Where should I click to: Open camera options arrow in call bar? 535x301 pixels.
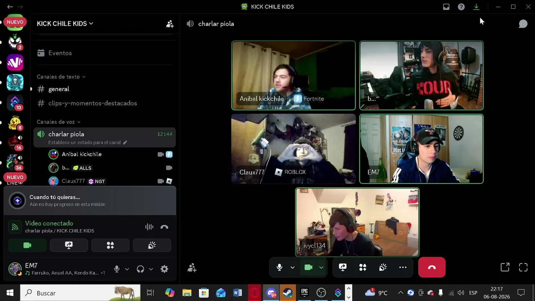pyautogui.click(x=321, y=268)
